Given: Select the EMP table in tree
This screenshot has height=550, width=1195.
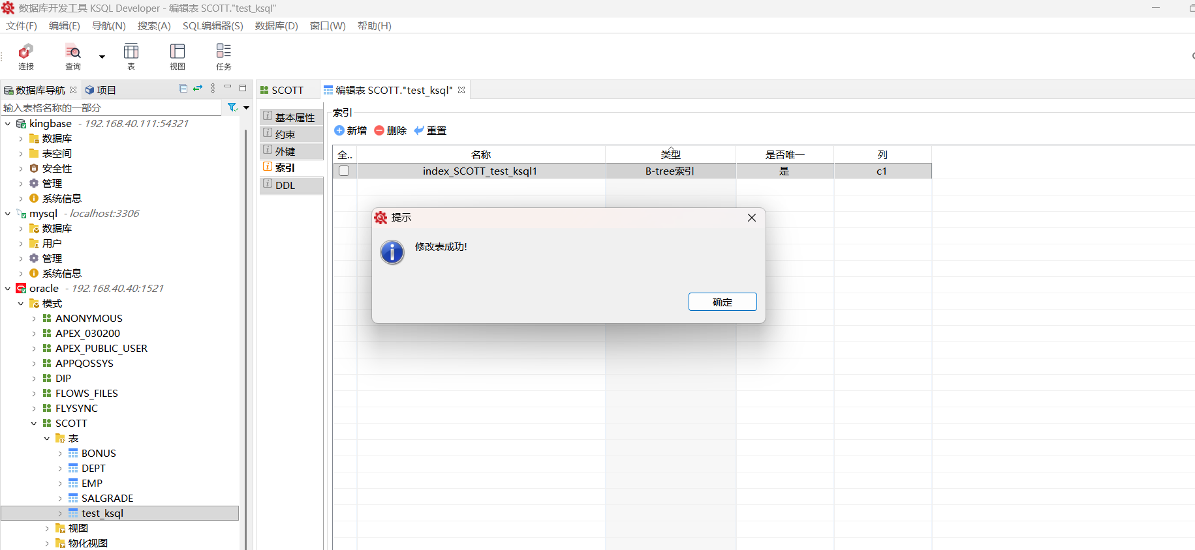Looking at the screenshot, I should [x=92, y=484].
